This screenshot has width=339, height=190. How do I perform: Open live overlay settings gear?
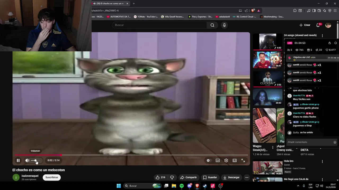336,43
